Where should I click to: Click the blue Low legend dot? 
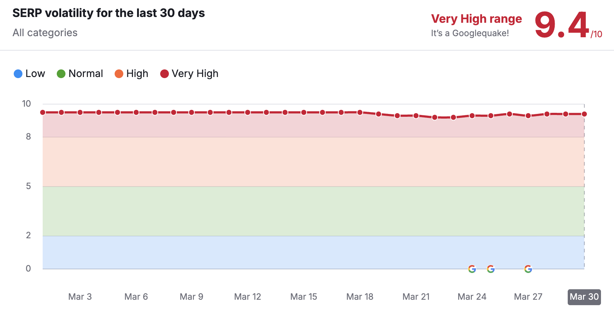(18, 74)
